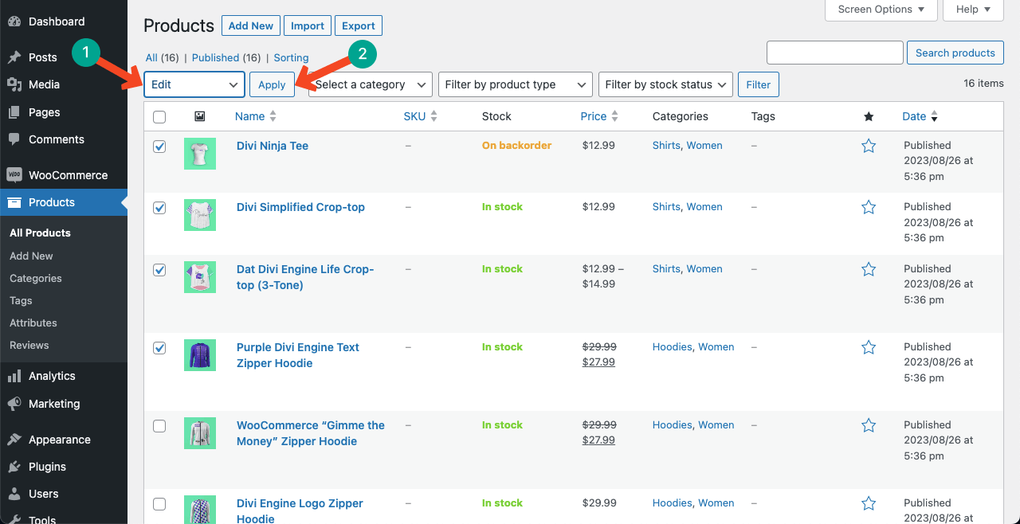Click the Marketing megaphone icon
This screenshot has width=1020, height=524.
click(x=14, y=404)
